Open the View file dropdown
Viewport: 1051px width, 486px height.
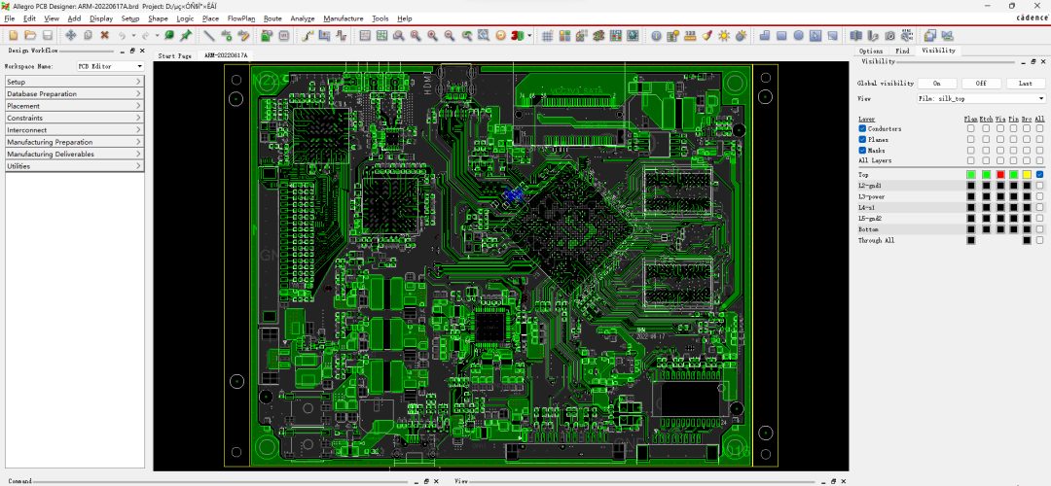pos(981,98)
